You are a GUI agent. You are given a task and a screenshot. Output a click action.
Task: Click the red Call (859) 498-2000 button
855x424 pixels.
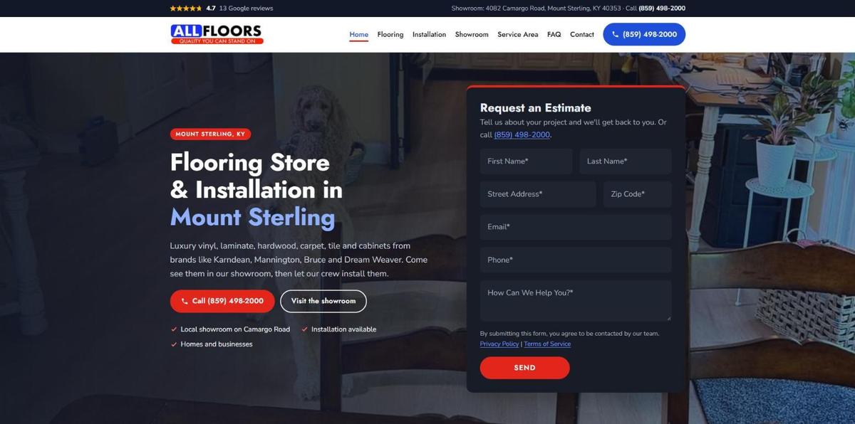tap(222, 301)
